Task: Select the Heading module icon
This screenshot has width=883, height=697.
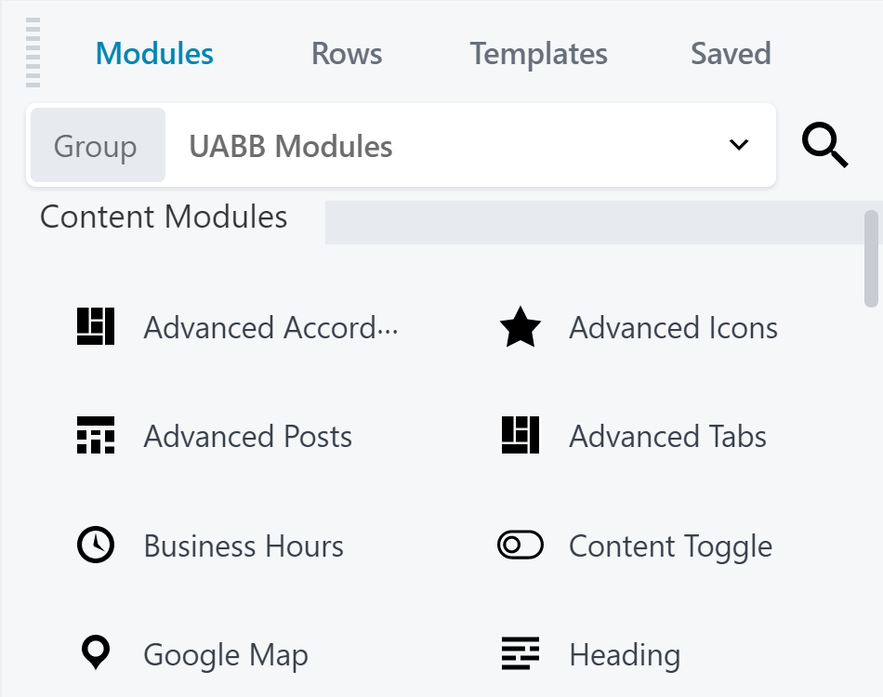Action: coord(521,653)
